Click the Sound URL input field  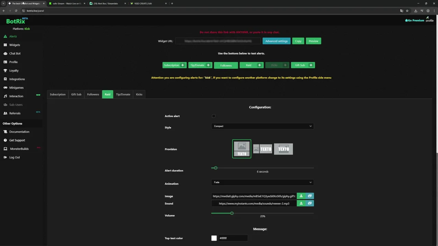click(254, 203)
